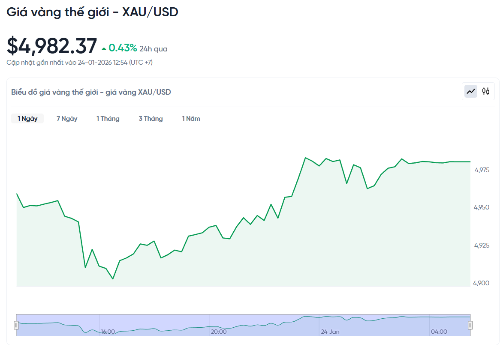Click the Giá vàng thế giới page heading
Viewport: 503px width, 347px height.
(x=92, y=12)
